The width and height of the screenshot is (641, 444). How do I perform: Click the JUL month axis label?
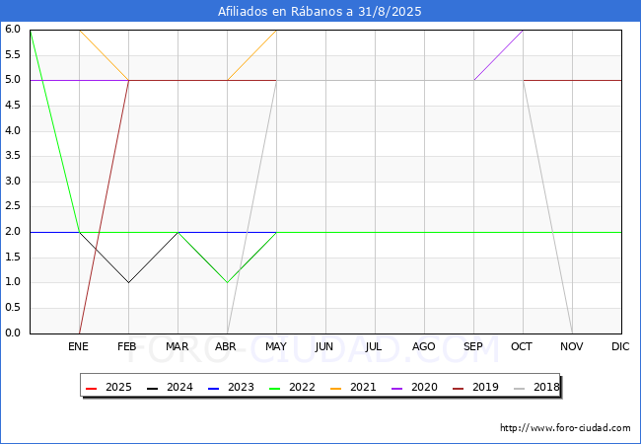coord(373,346)
